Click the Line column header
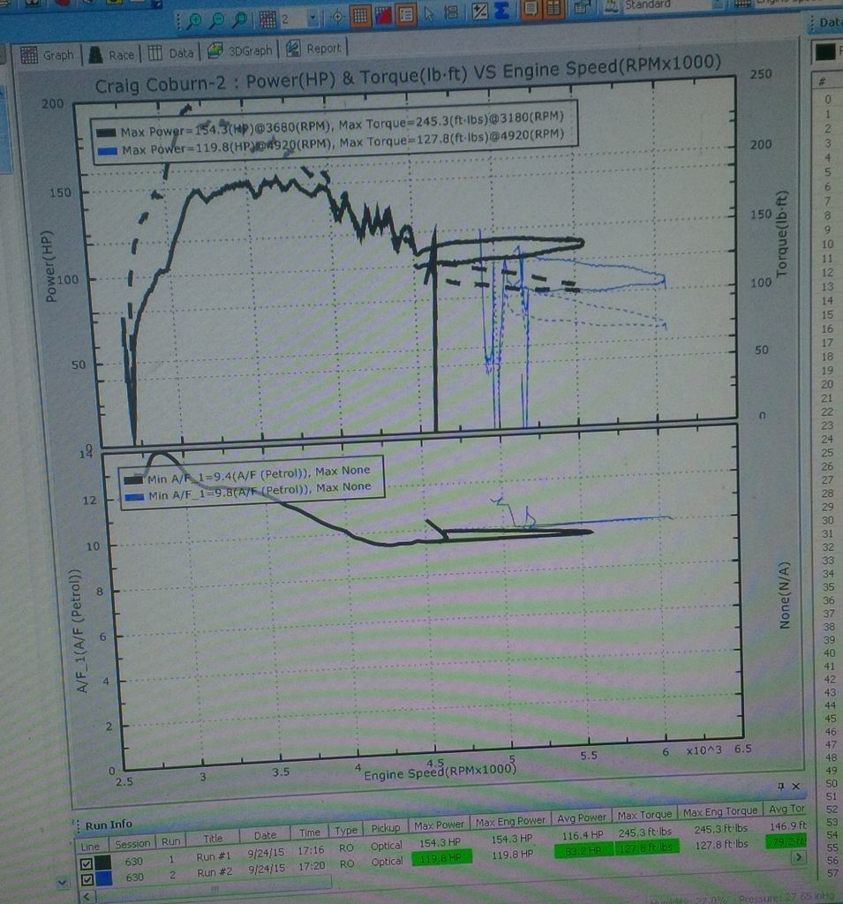 (90, 847)
